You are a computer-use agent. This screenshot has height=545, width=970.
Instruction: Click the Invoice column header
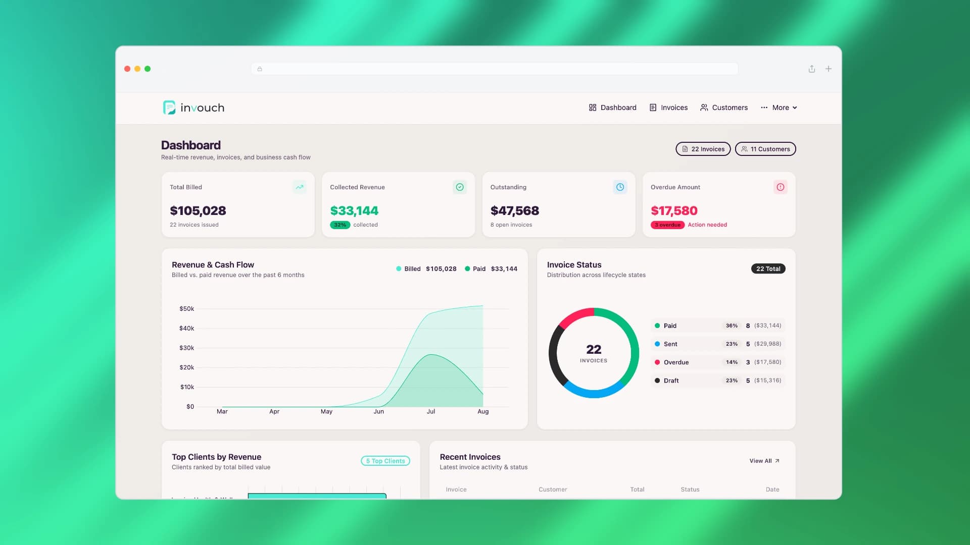(456, 489)
